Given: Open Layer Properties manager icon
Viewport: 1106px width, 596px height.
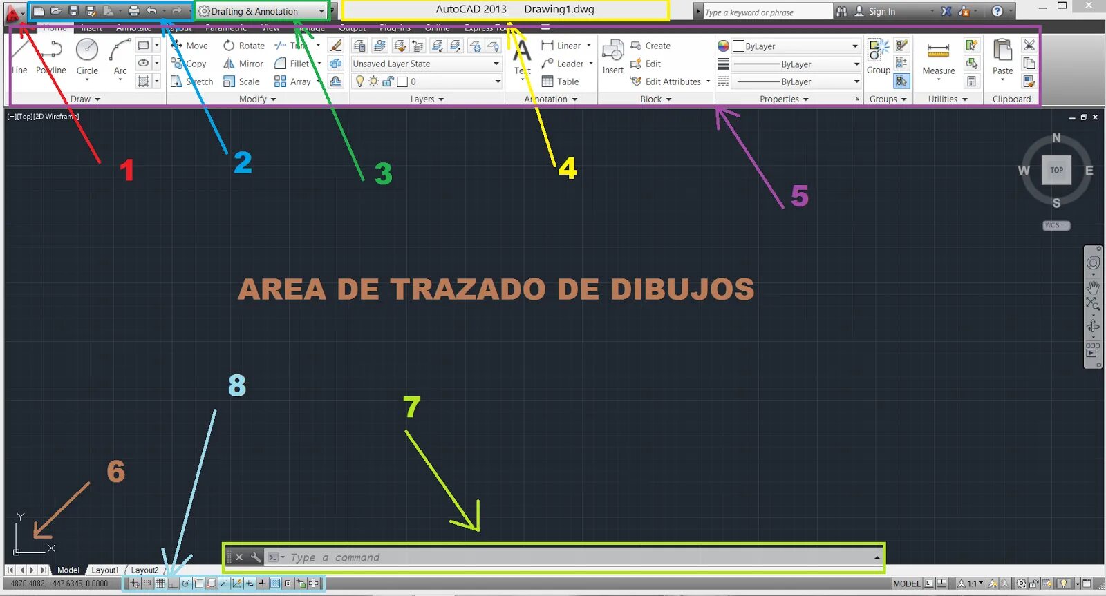Looking at the screenshot, I should [359, 46].
